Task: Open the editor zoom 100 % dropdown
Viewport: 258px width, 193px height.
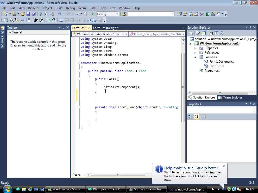Action: coord(85,175)
